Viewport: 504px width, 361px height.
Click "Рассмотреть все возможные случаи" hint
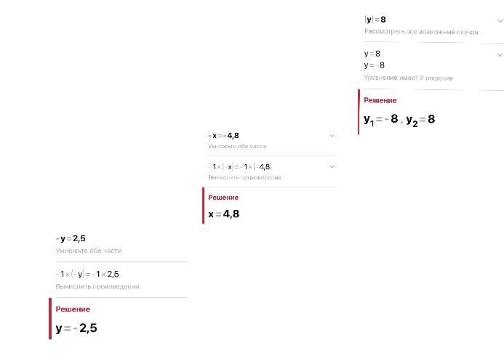click(x=421, y=32)
